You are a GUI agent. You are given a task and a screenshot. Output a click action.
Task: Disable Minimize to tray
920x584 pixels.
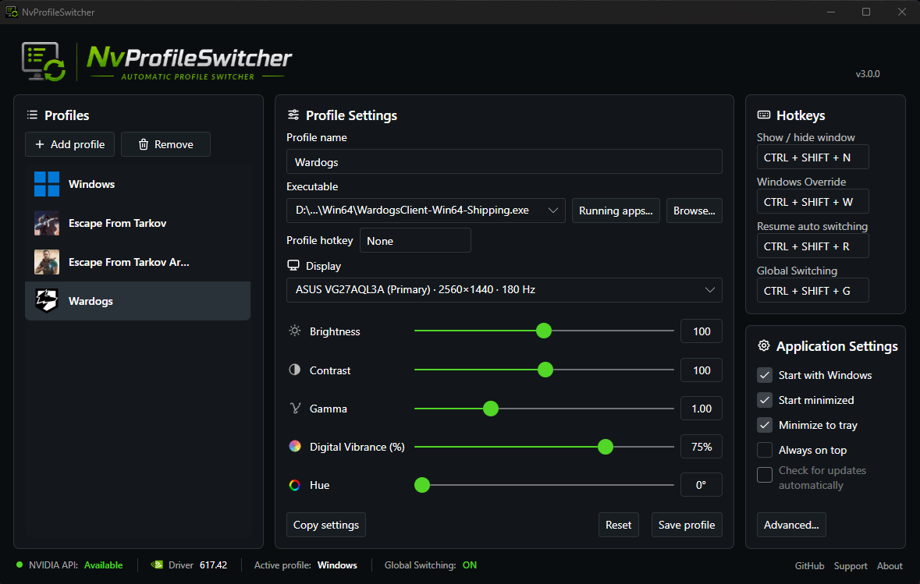[765, 425]
